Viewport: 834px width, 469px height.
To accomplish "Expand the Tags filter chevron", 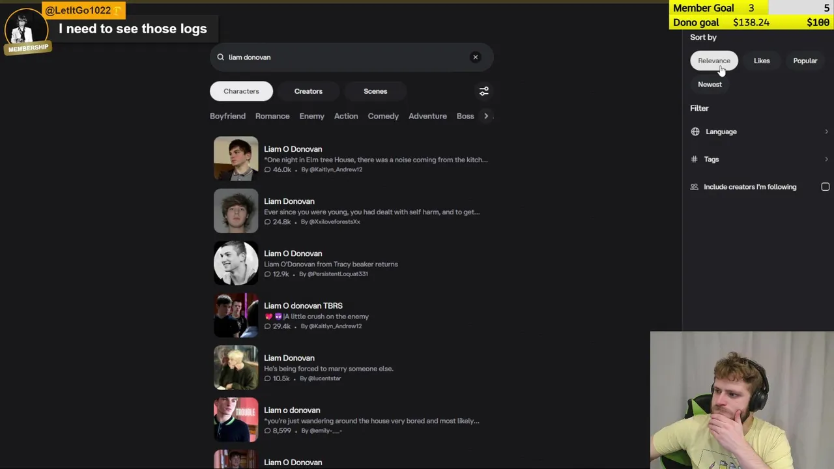I will [826, 159].
